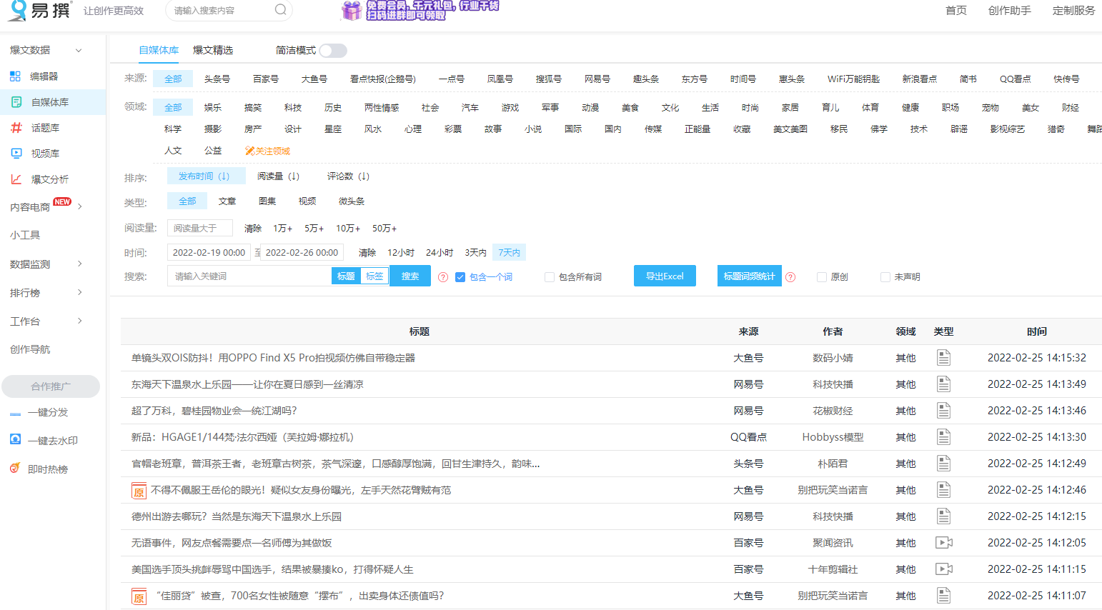Click the 标题词频统计 button
This screenshot has width=1102, height=610.
[749, 276]
